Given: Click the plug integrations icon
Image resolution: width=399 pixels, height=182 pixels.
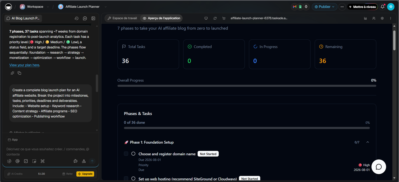Looking at the screenshot, I should point(306,7).
